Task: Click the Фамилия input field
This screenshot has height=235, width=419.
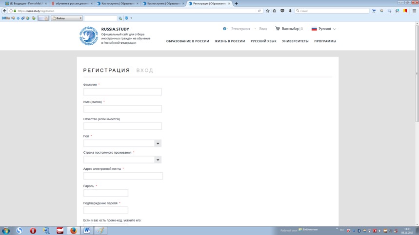Action: tap(122, 92)
